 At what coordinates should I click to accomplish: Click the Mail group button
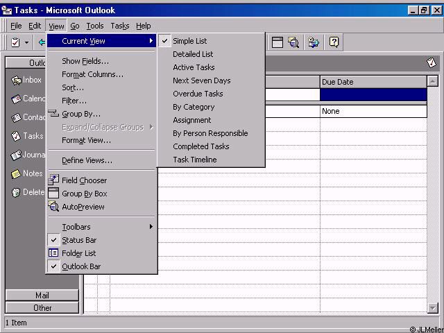pyautogui.click(x=42, y=296)
